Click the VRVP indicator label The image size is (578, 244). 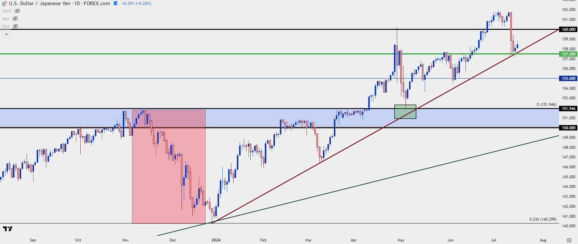click(7, 11)
